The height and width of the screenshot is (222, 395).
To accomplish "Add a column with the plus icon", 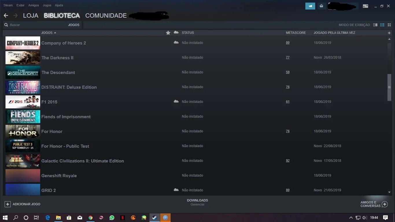I will (x=389, y=33).
